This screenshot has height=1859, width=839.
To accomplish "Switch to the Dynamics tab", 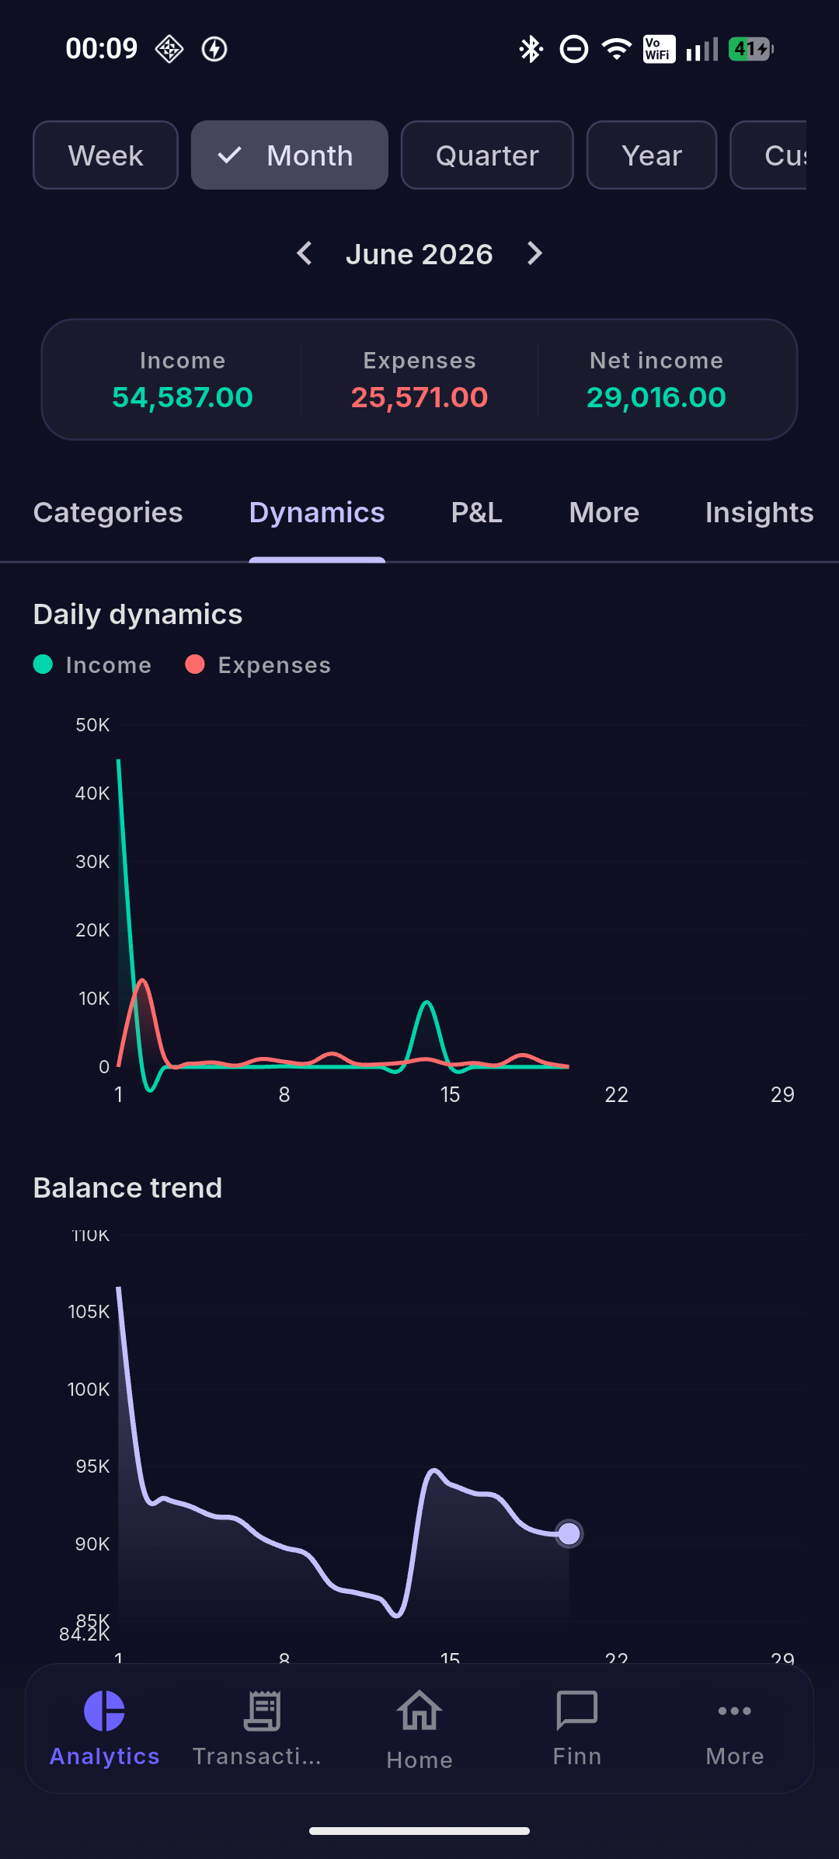I will tap(317, 513).
